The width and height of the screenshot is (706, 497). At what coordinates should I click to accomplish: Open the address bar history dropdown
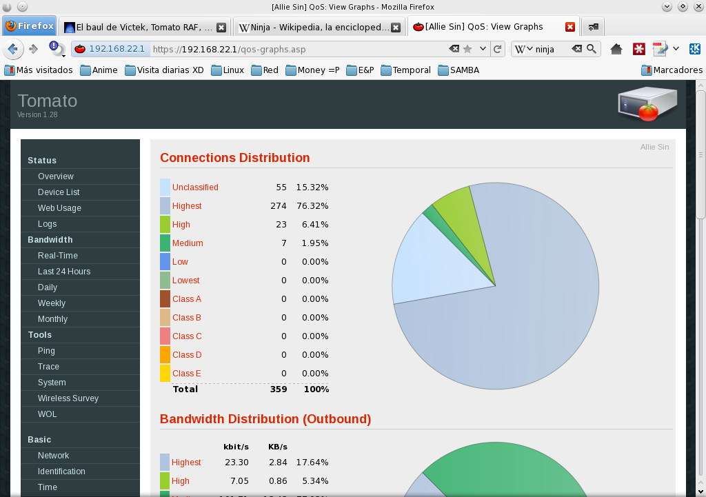click(481, 50)
